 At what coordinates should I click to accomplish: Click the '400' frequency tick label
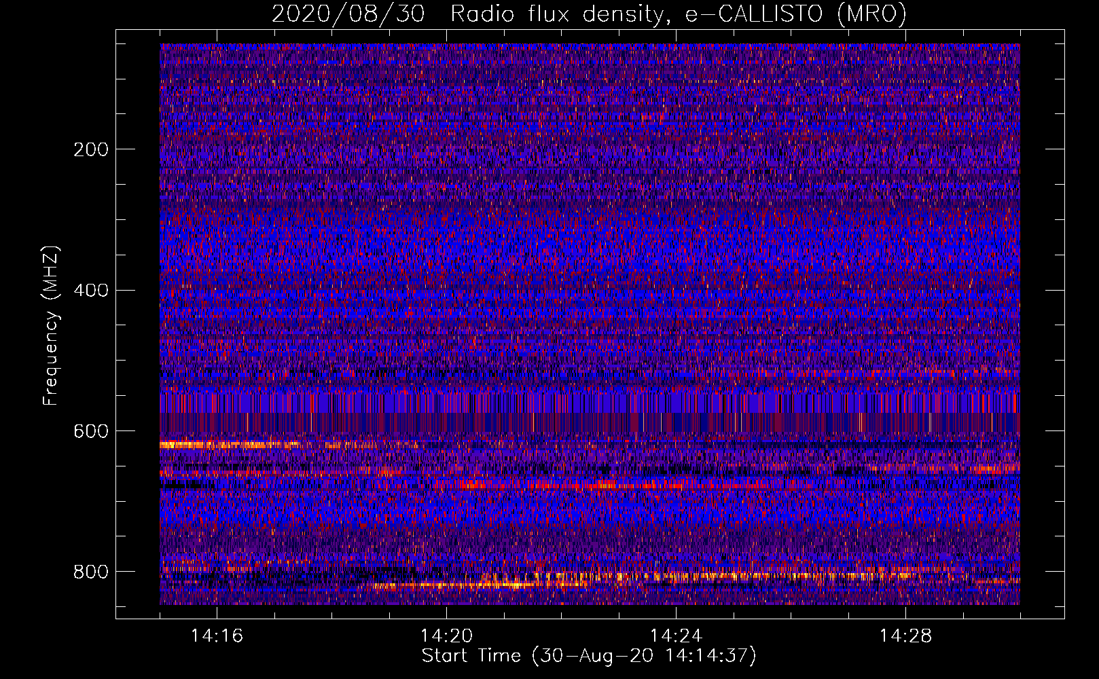coord(91,291)
